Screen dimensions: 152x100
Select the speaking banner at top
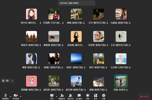click(77, 3)
